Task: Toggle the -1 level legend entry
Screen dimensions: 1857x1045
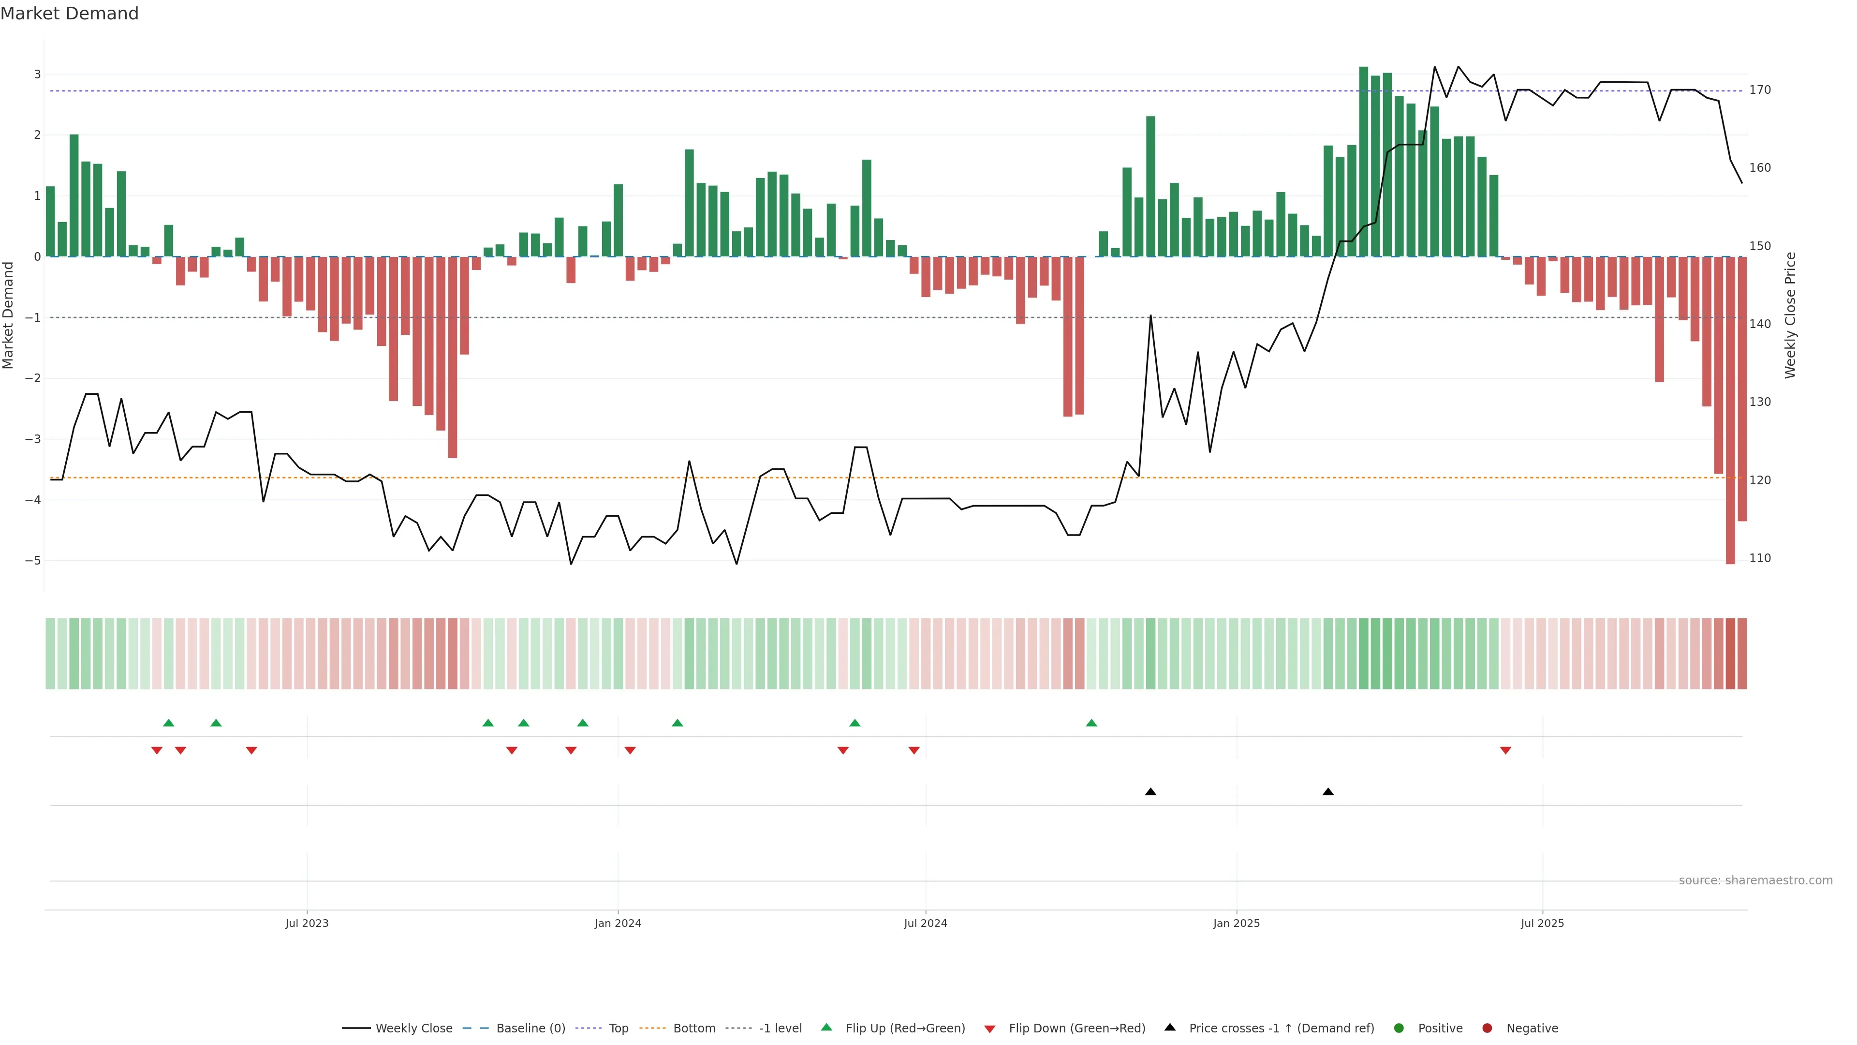Action: point(780,1028)
